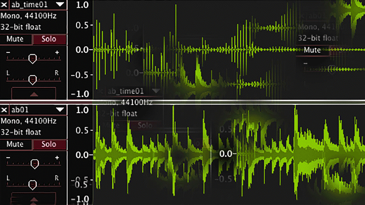Click the divider between the two tracks
Screen dimensions: 365x205
[182, 102]
